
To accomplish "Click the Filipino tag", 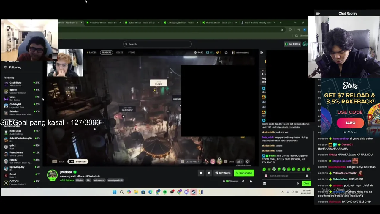I will (80, 180).
